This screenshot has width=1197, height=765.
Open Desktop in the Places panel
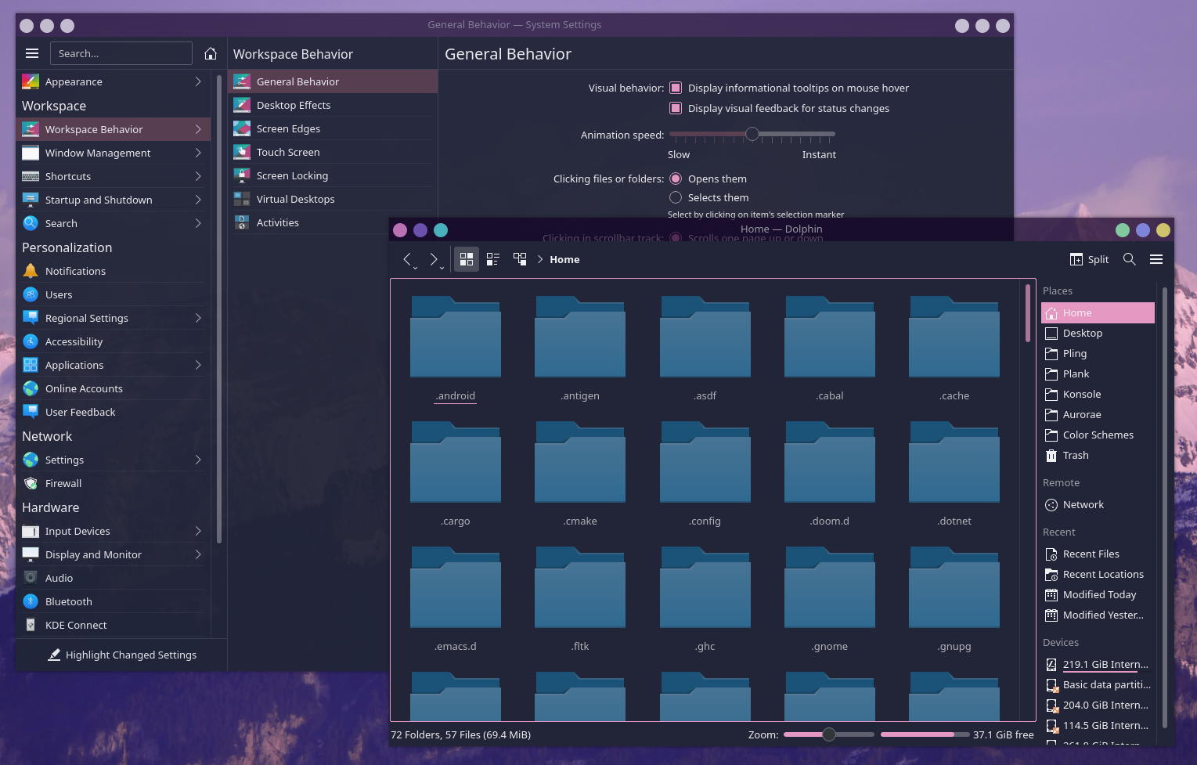(x=1098, y=333)
